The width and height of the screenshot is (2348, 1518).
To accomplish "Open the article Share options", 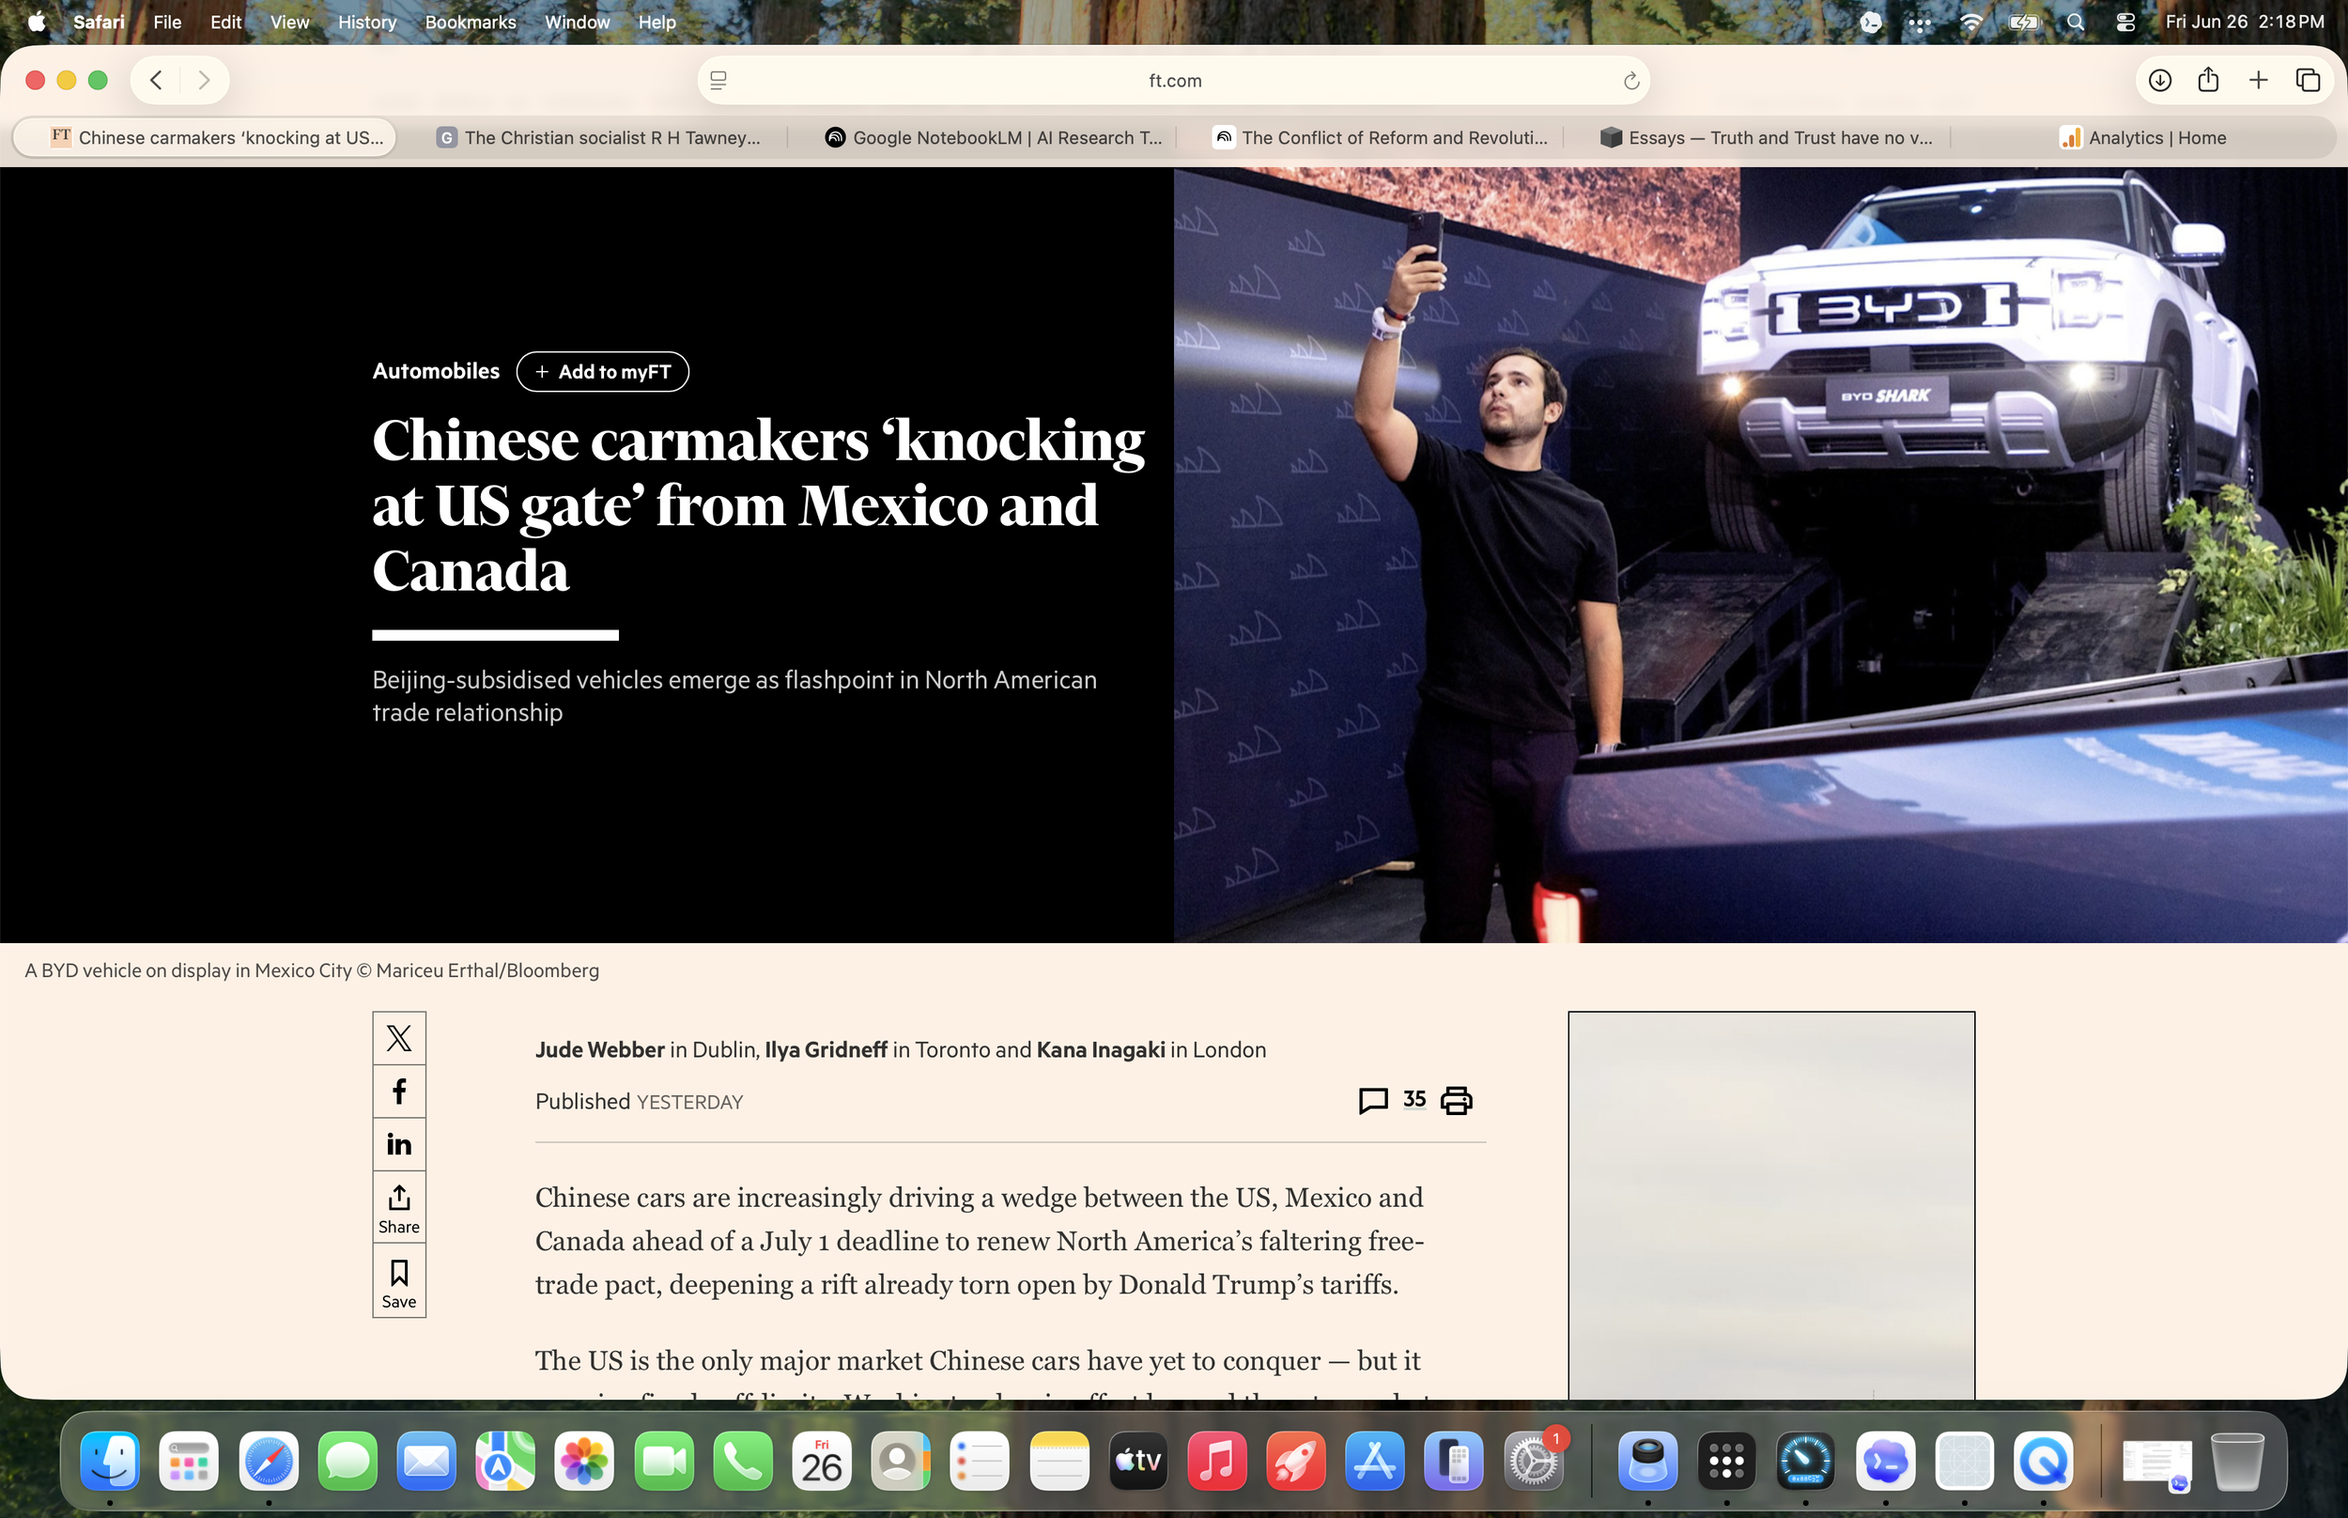I will click(x=399, y=1207).
